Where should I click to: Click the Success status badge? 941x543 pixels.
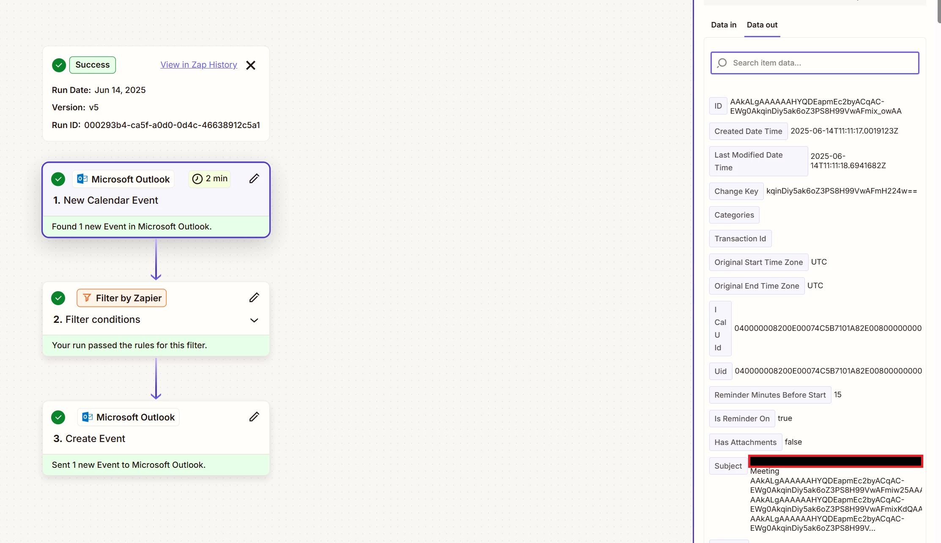click(x=93, y=65)
